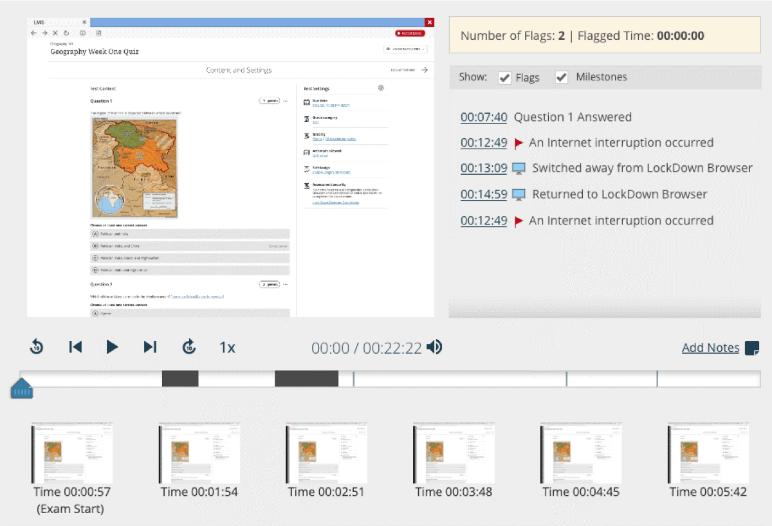Change playback speed from 1x
Screen dimensions: 772x526
(x=226, y=347)
